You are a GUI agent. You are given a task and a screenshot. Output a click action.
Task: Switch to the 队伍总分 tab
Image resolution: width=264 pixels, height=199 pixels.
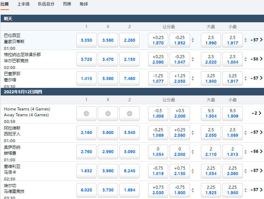pos(46,4)
